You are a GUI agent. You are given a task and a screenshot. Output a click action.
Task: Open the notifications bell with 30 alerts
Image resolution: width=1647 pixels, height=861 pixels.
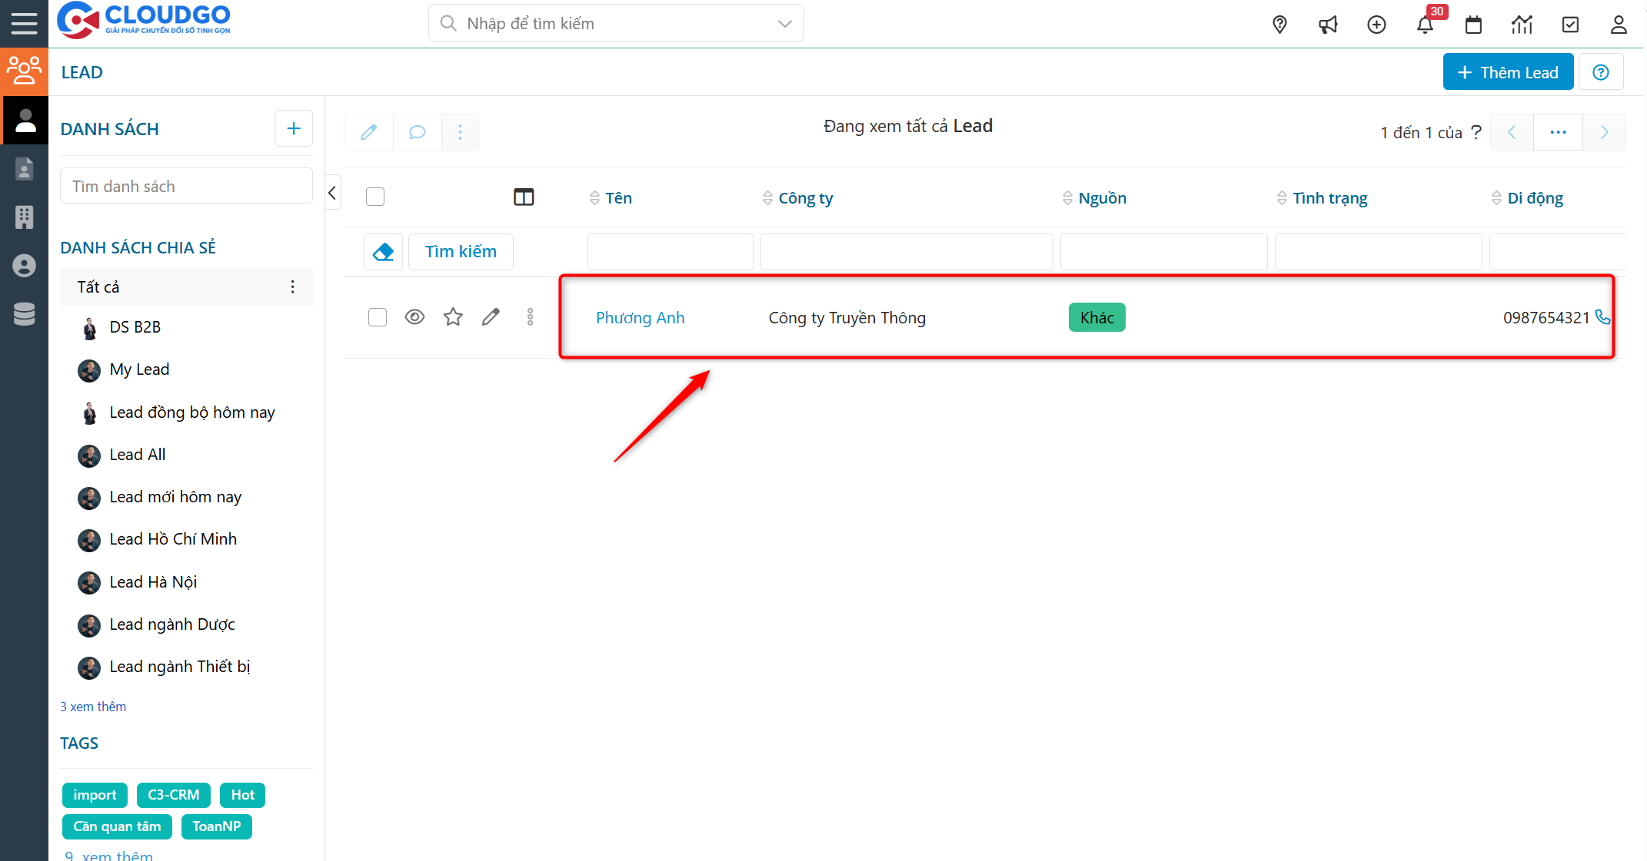(1425, 24)
